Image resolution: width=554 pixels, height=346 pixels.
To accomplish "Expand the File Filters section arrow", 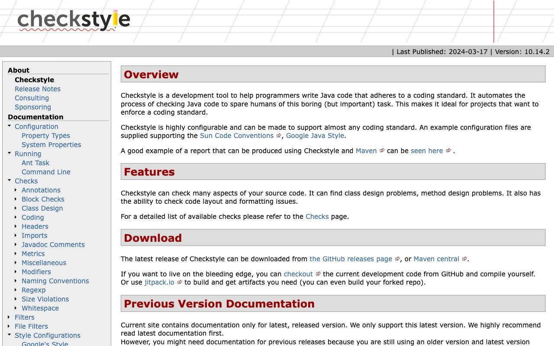I will (x=9, y=326).
